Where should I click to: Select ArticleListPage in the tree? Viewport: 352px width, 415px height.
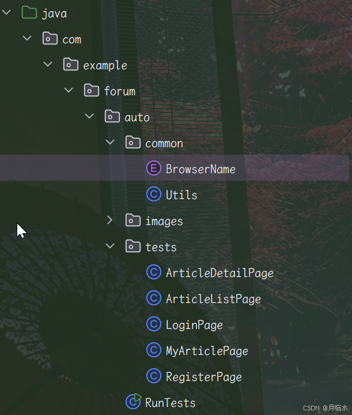click(x=213, y=299)
